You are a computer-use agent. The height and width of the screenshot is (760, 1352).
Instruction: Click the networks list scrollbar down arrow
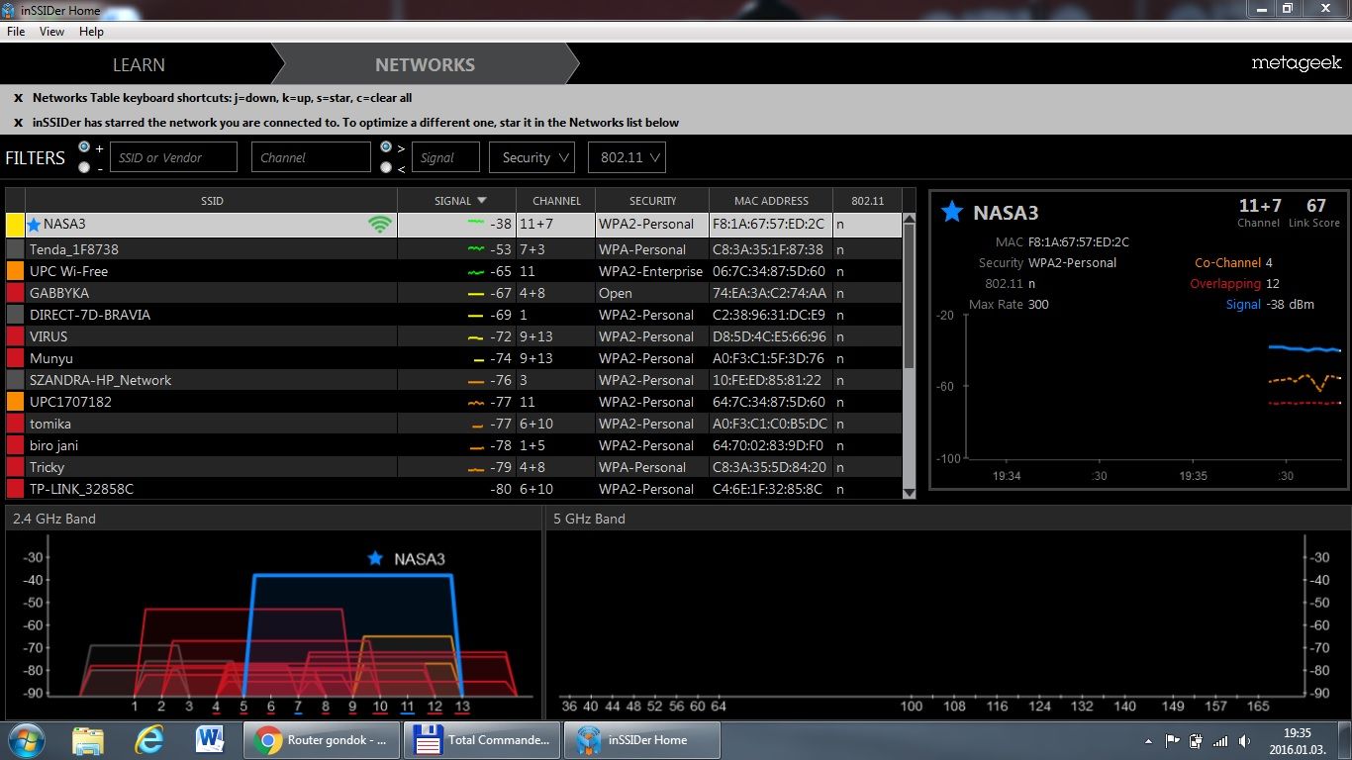pyautogui.click(x=910, y=492)
